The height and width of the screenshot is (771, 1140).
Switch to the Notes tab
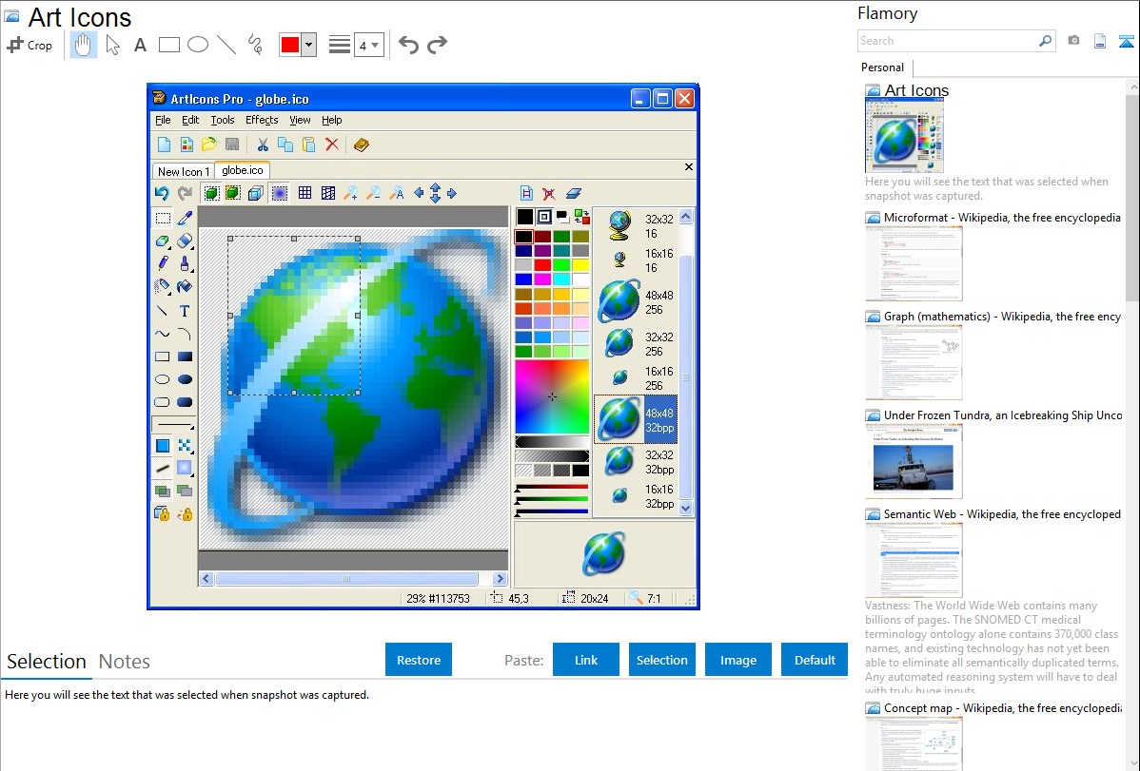click(125, 662)
